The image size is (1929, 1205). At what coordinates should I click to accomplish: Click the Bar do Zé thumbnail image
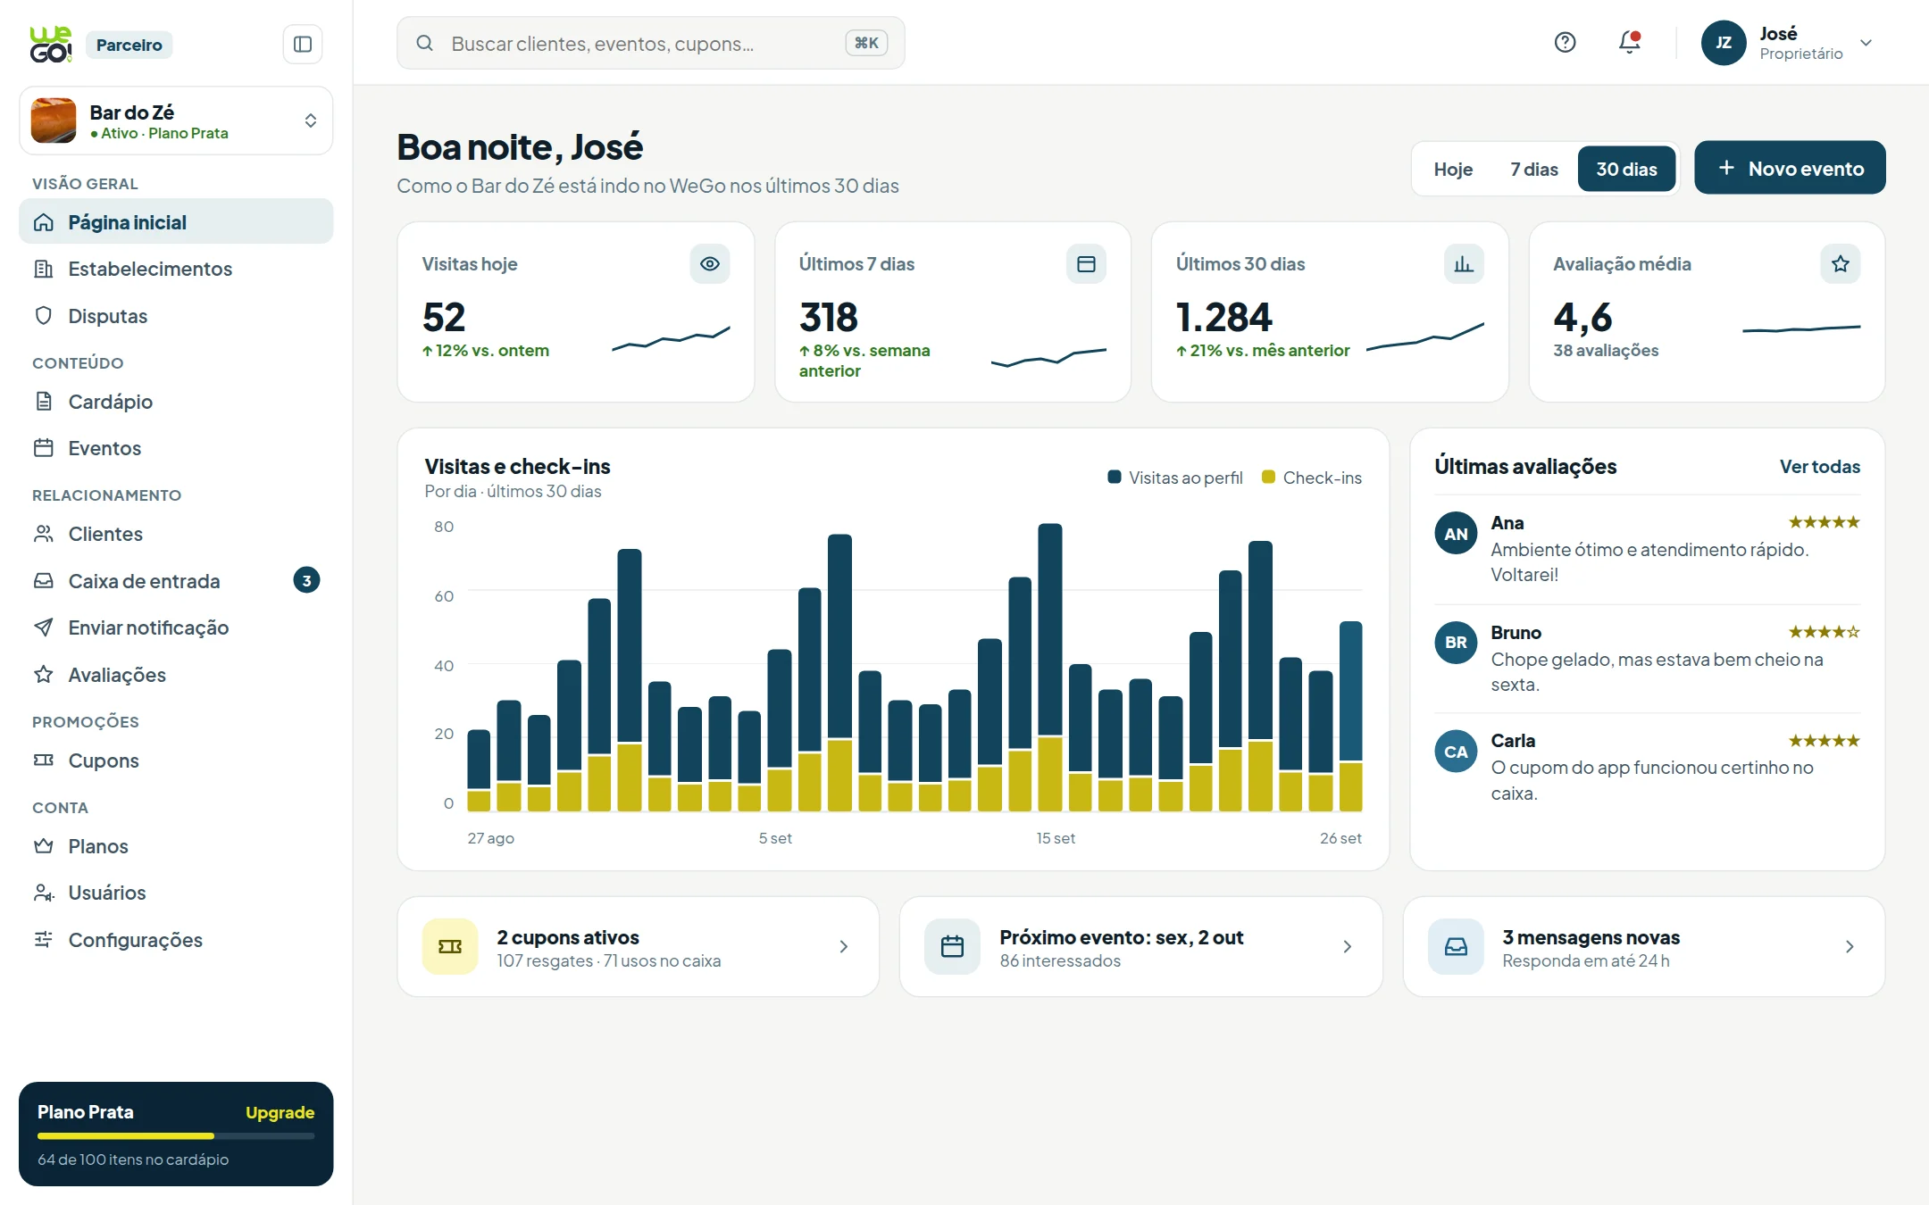54,120
